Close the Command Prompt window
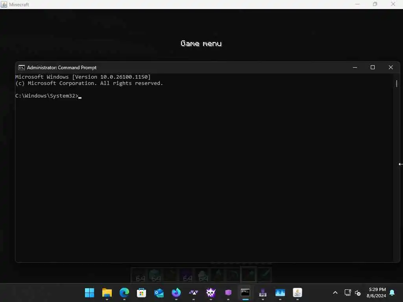 click(x=391, y=68)
